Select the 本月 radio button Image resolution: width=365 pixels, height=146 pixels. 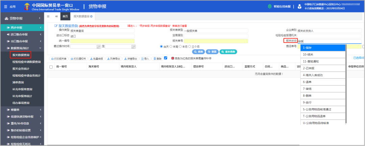coord(180,46)
